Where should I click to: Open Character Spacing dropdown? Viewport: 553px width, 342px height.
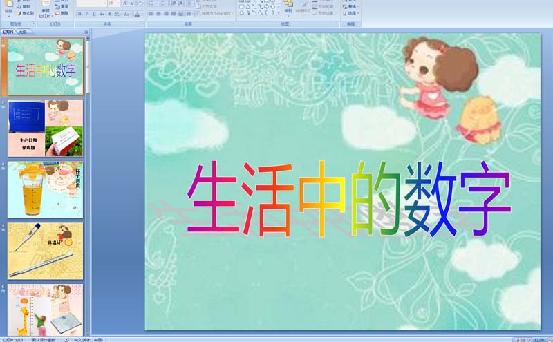117,14
